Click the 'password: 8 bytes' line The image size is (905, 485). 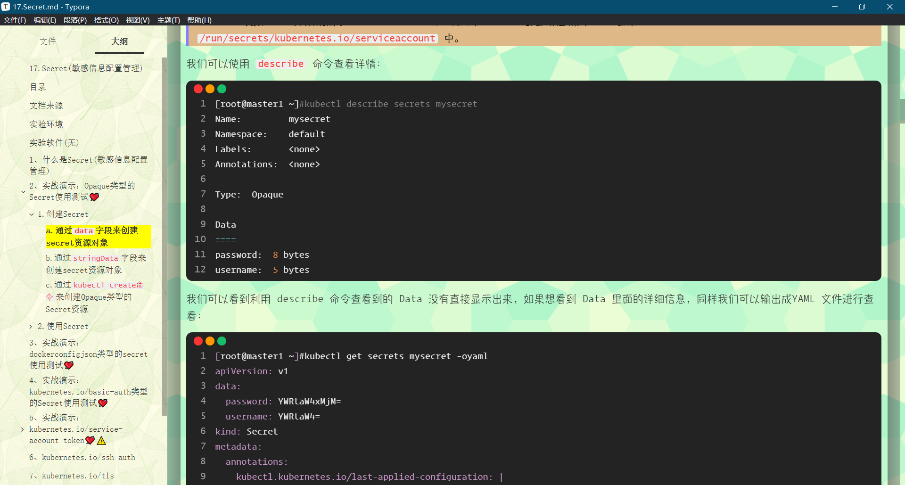pyautogui.click(x=262, y=255)
